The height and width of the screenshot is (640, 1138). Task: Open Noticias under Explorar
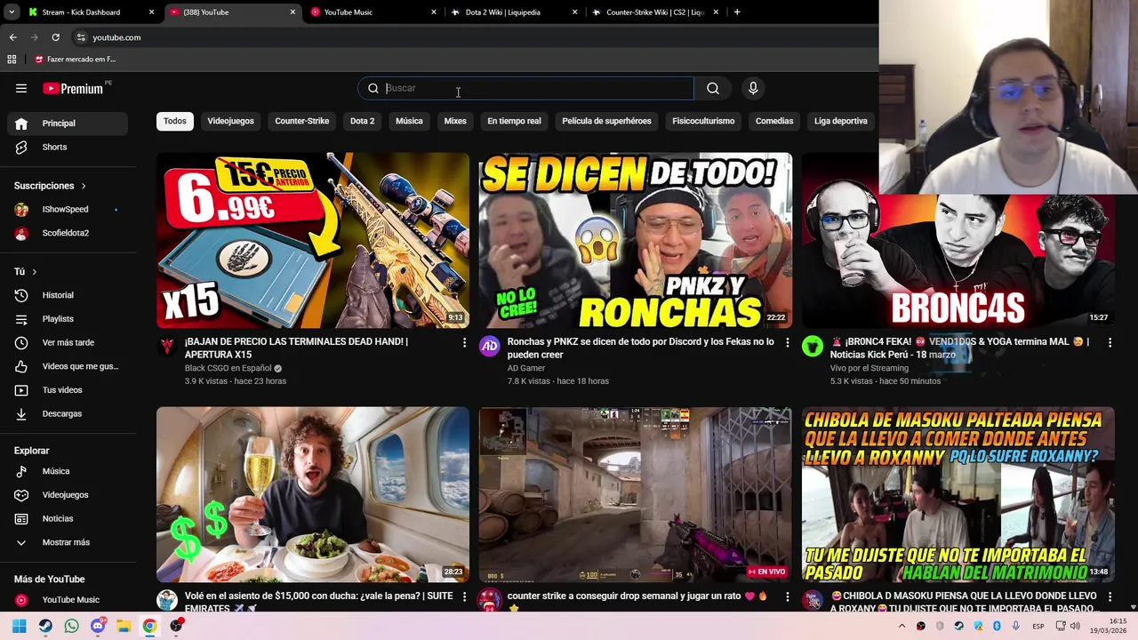[x=68, y=518]
